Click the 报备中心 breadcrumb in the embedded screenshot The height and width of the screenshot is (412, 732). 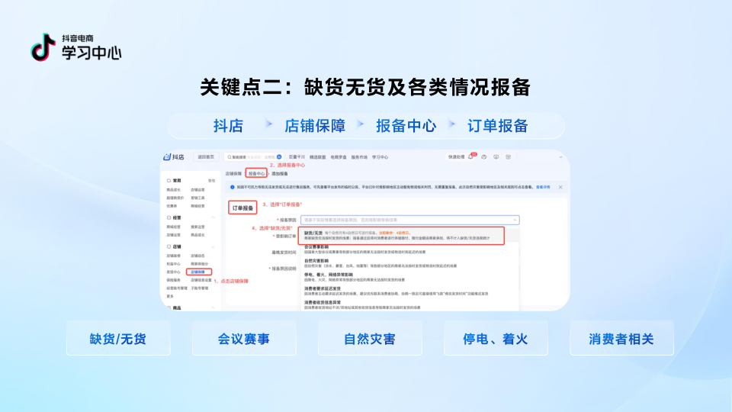[256, 174]
